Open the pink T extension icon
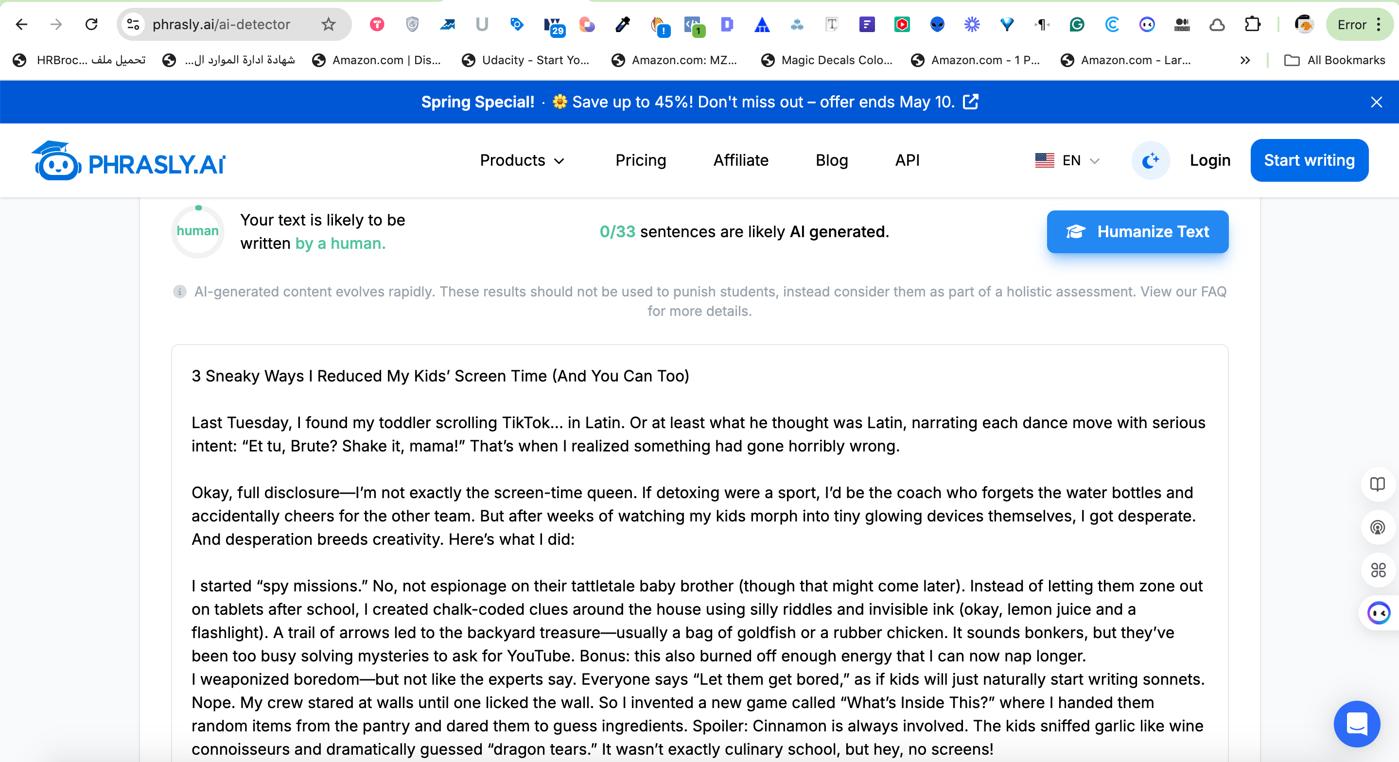The width and height of the screenshot is (1399, 762). (377, 24)
